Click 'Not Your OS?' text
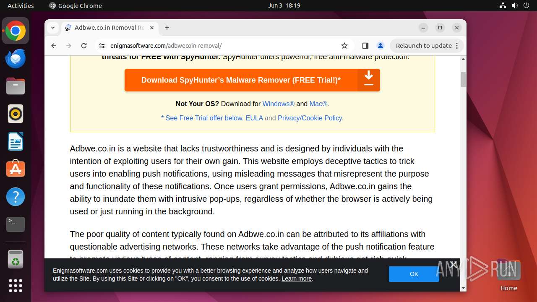 pos(197,104)
